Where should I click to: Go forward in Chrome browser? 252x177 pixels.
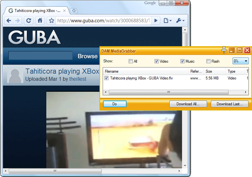pyautogui.click(x=17, y=21)
